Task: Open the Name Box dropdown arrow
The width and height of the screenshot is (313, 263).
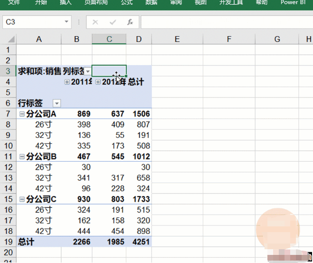Action: (x=66, y=22)
